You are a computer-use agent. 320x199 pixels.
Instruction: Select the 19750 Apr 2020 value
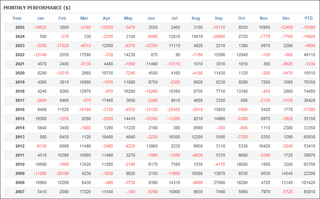pyautogui.click(x=107, y=73)
